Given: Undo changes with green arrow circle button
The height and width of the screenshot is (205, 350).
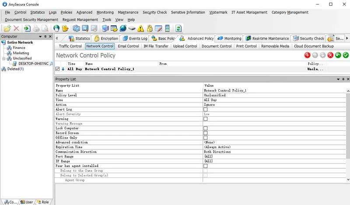Looking at the screenshot, I should pos(338,55).
